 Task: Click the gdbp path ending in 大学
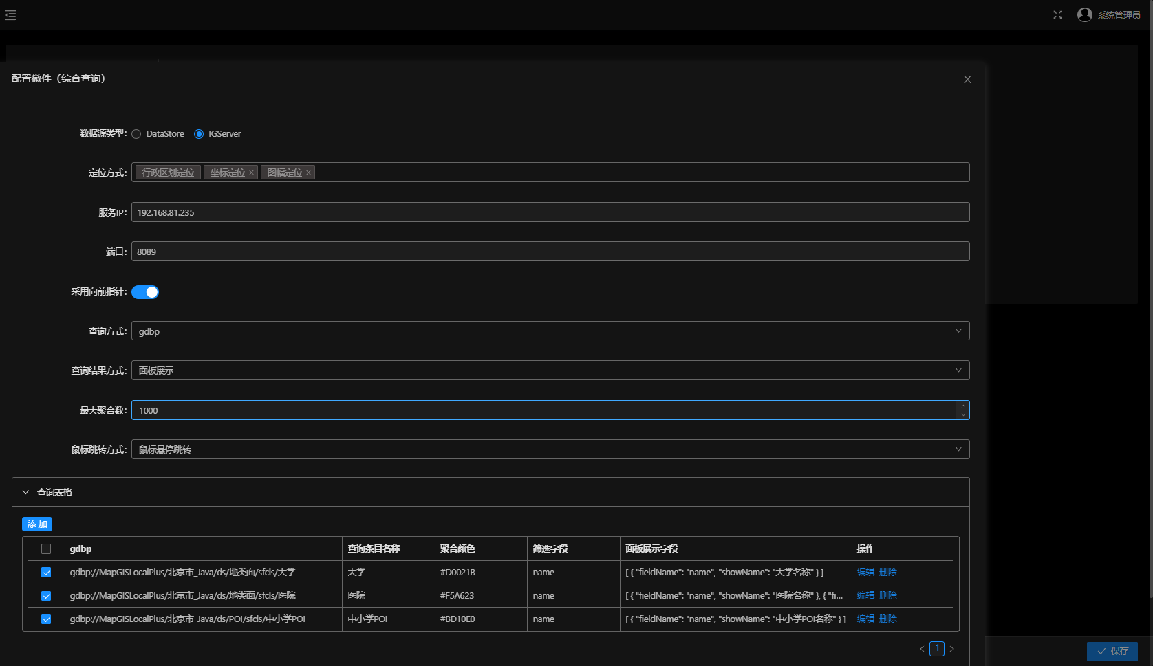(182, 573)
